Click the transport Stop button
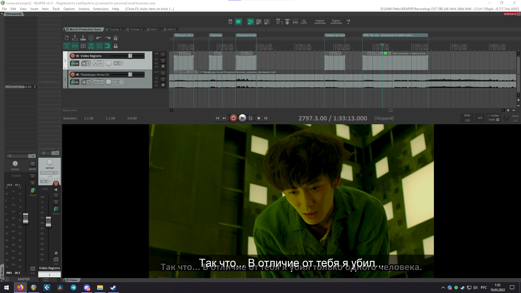This screenshot has width=521, height=293. [x=259, y=118]
